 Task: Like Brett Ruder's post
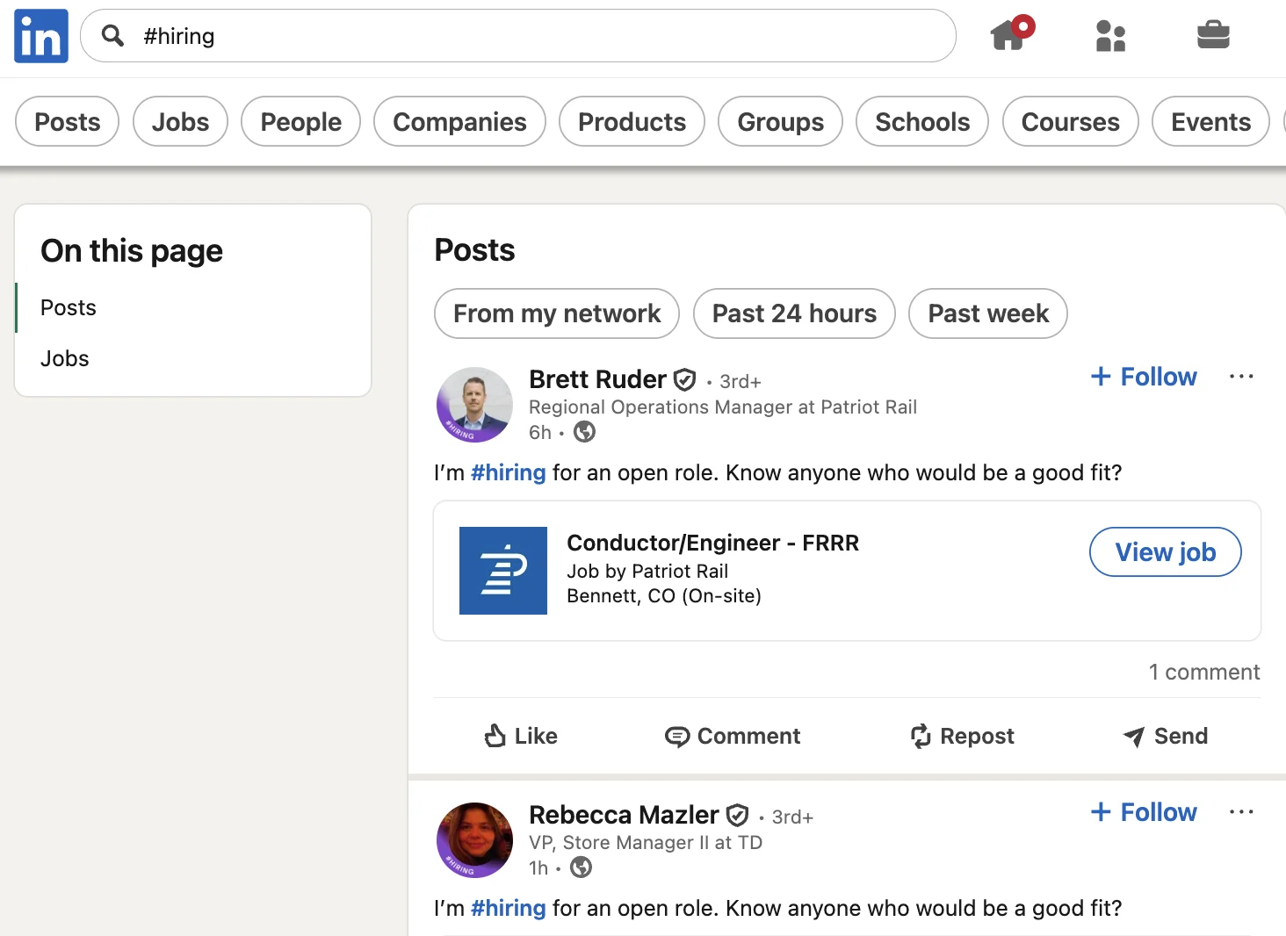(x=520, y=736)
